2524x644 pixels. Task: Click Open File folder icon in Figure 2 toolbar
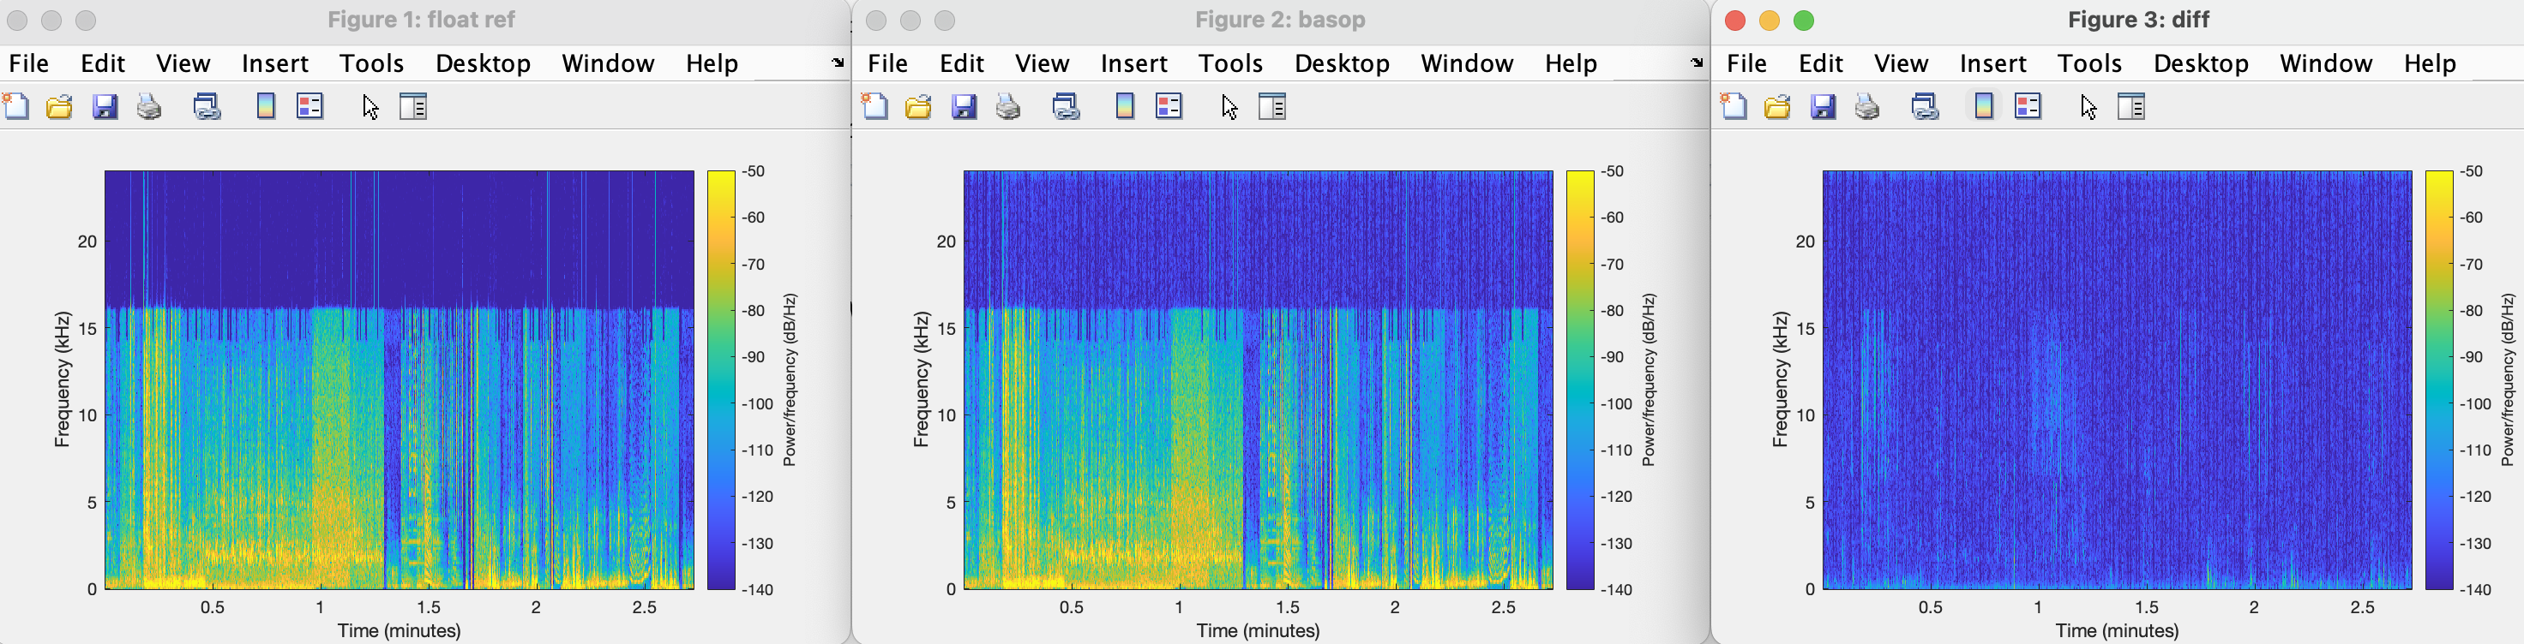[x=918, y=105]
